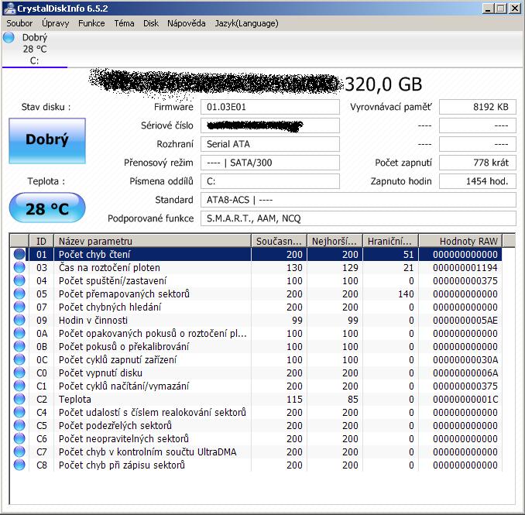
Task: Select the Čas na roztočení ploten row
Action: pyautogui.click(x=256, y=267)
